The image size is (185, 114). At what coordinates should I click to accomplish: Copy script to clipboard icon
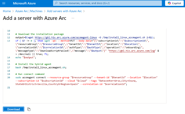point(29,109)
